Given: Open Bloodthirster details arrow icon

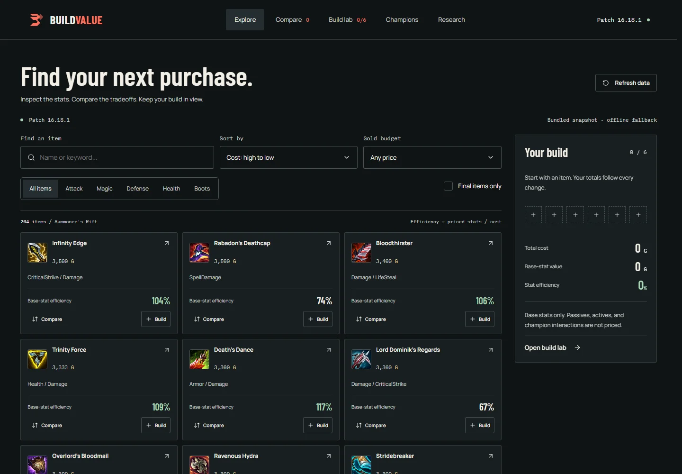Looking at the screenshot, I should click(x=491, y=243).
